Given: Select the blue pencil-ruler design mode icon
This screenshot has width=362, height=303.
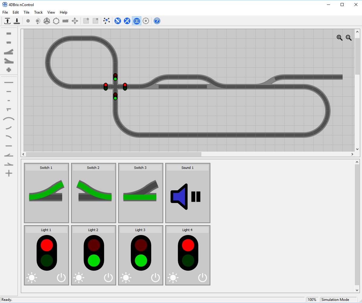Looking at the screenshot, I should coord(118,21).
